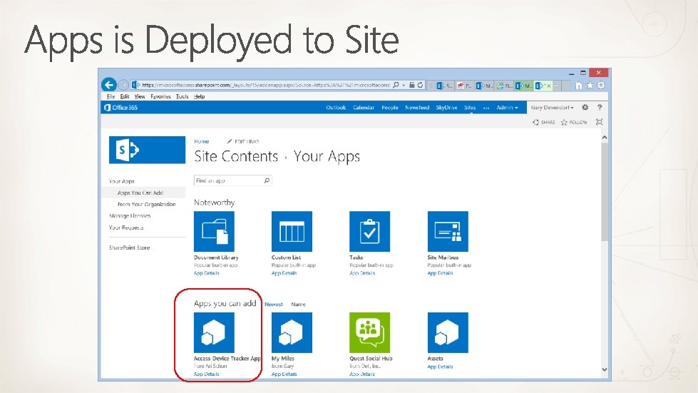Screen dimensions: 698x393
Task: Open the Favorites menu
Action: (x=160, y=96)
